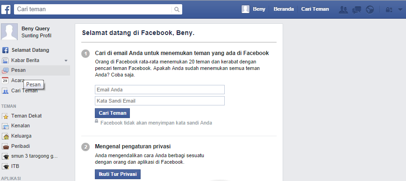Click text 'Facebook tidak akan menyimpan kata sandi Anda'

click(156, 123)
